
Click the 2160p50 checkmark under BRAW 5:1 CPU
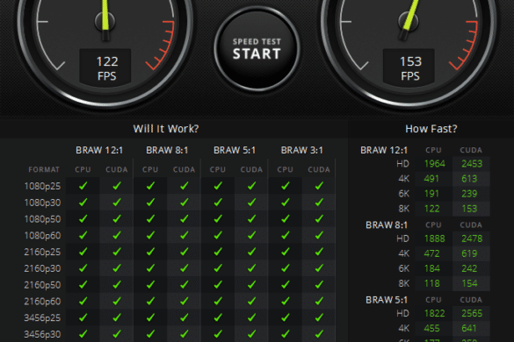pyautogui.click(x=218, y=284)
